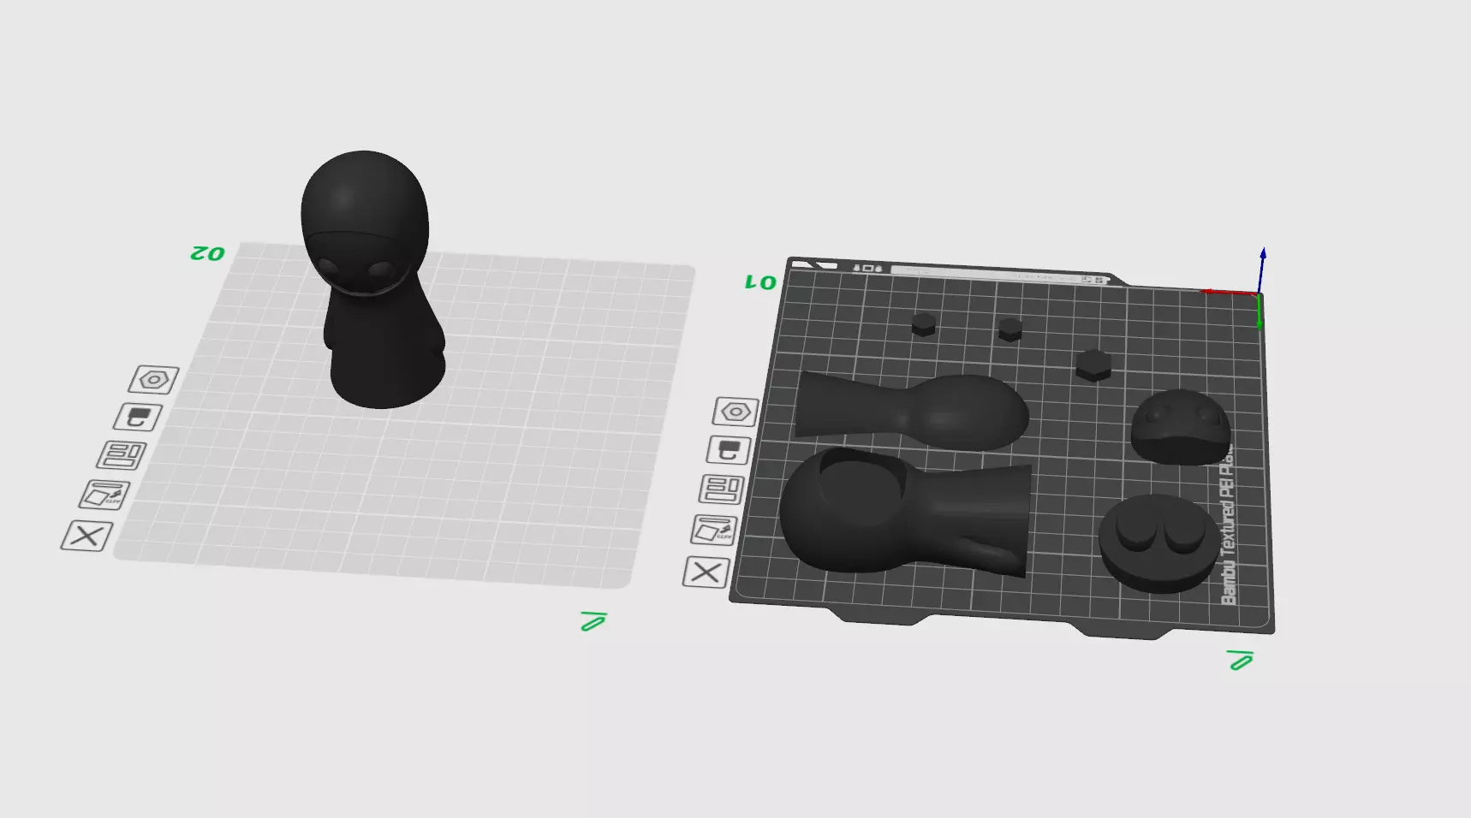Open plate 02 settings hexagon icon
The height and width of the screenshot is (818, 1471).
[154, 379]
